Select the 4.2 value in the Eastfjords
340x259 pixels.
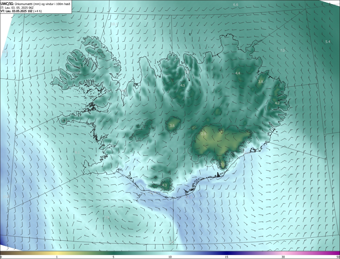click(x=277, y=103)
